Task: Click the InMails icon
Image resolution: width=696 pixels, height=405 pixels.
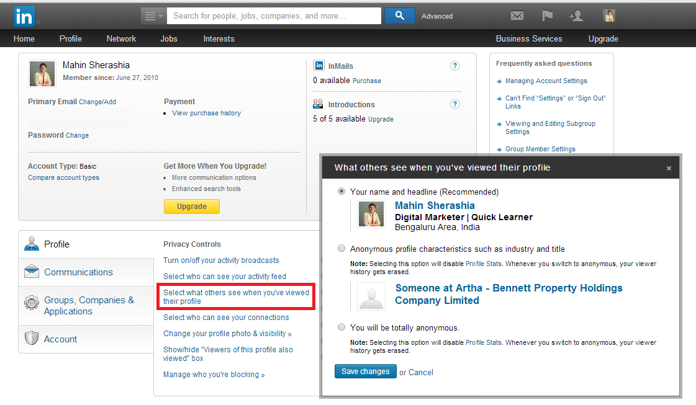Action: [319, 66]
